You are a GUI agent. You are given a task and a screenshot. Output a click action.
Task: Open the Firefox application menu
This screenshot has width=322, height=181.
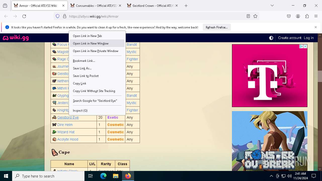coord(316,16)
